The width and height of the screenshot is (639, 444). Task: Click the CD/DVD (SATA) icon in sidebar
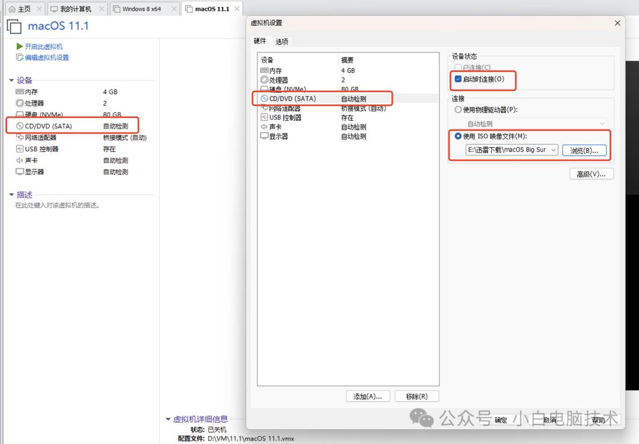pos(20,125)
